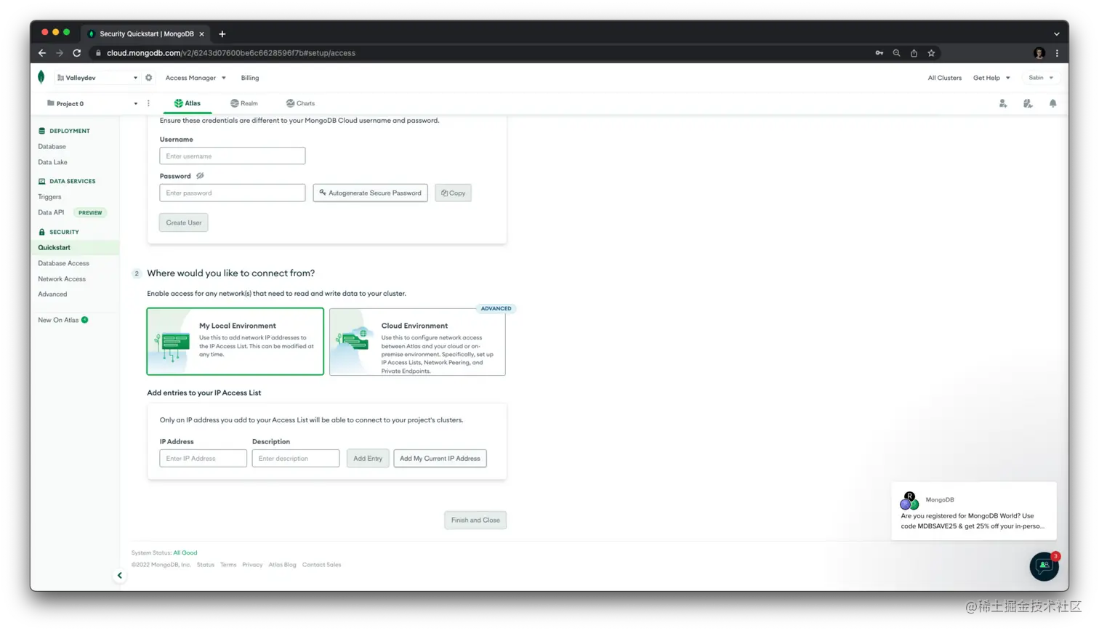The height and width of the screenshot is (631, 1099).
Task: Click the Copy password icon
Action: pyautogui.click(x=453, y=193)
